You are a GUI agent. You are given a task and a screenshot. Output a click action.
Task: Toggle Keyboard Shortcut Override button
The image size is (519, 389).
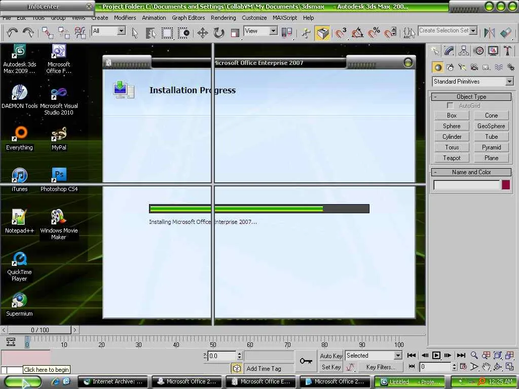tap(322, 33)
